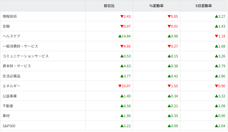Select the S&P500 row label
228x132 pixels.
coord(9,126)
